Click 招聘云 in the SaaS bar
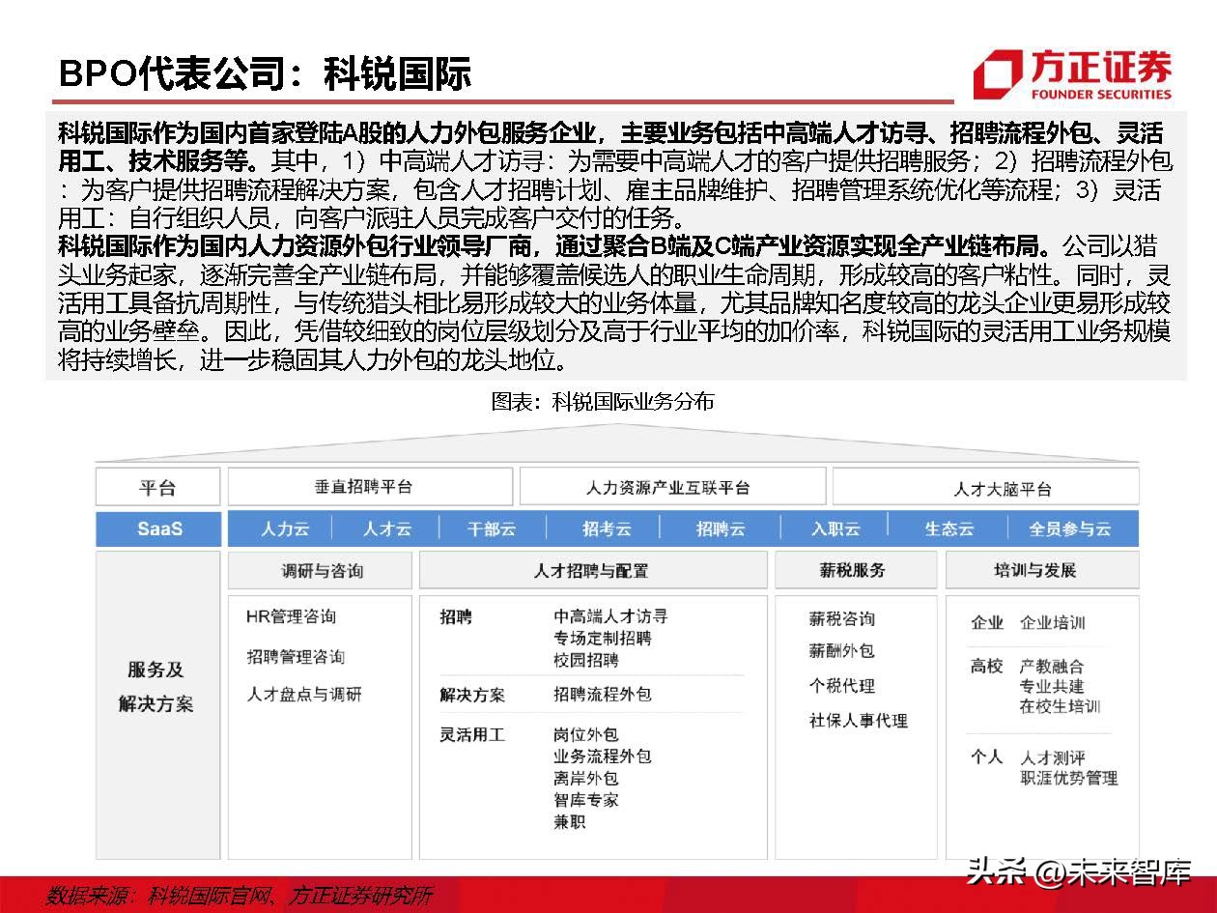The image size is (1217, 913). click(x=721, y=529)
